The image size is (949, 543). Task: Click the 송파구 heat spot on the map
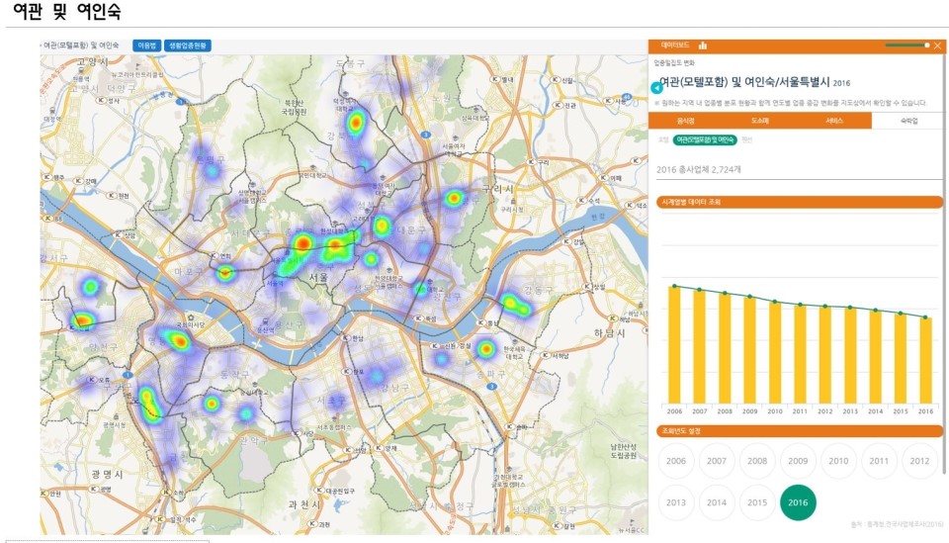point(485,349)
